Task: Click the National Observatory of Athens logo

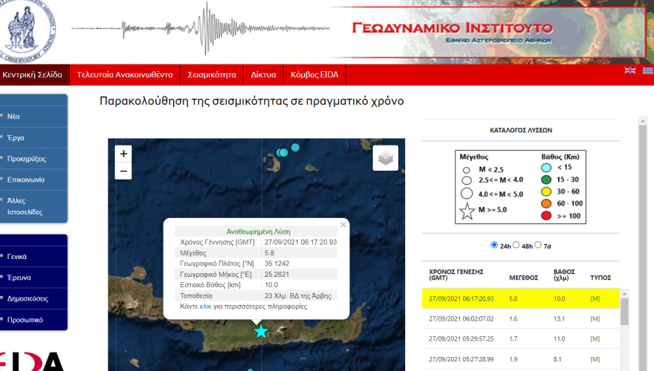Action: [x=27, y=31]
